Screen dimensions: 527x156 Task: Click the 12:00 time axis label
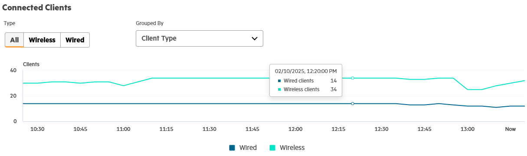[295, 129]
